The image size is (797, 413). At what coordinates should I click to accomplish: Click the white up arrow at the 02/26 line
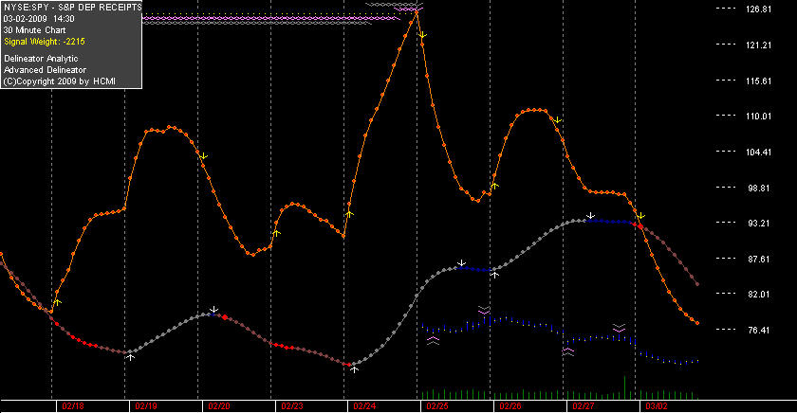coord(494,275)
